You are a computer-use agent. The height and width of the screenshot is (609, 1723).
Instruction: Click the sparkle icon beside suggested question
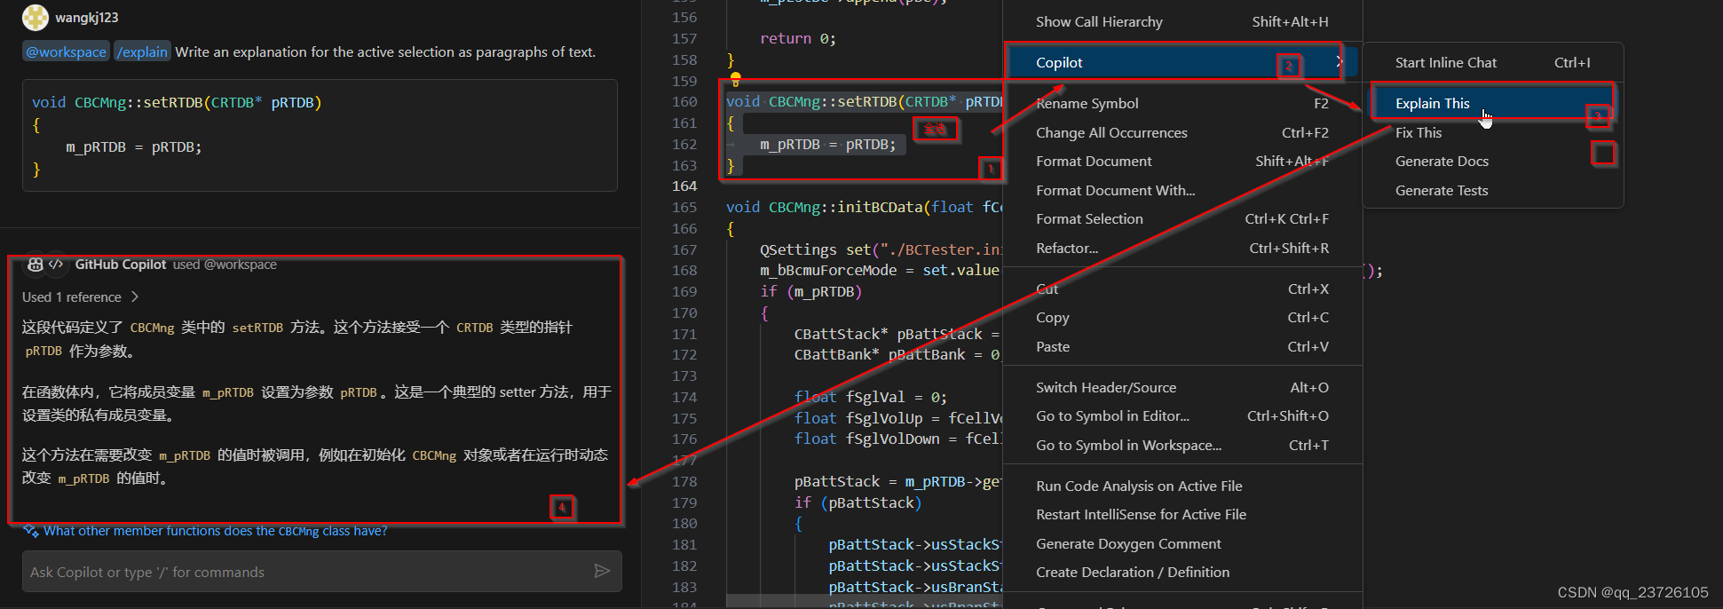point(31,531)
